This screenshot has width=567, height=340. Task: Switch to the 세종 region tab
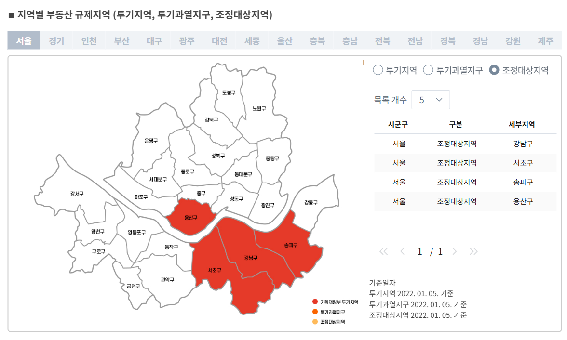click(x=252, y=40)
